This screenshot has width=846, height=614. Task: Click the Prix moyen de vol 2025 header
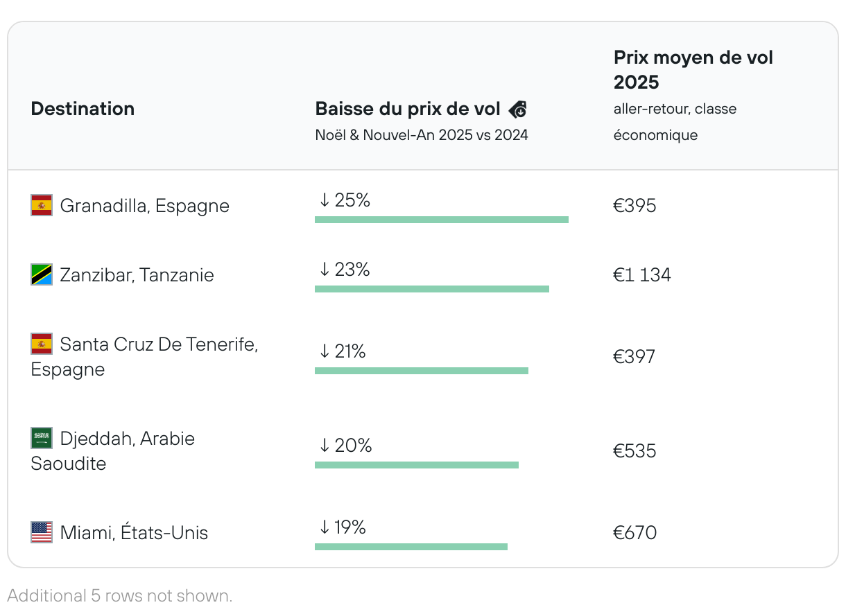pyautogui.click(x=693, y=70)
